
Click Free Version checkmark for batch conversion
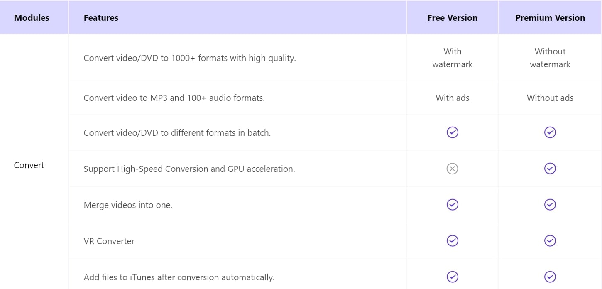click(x=452, y=132)
